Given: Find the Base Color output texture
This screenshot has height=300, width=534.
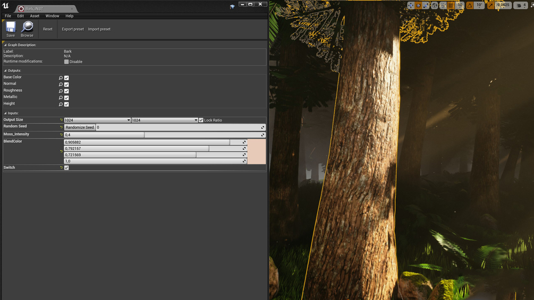Looking at the screenshot, I should pos(61,78).
